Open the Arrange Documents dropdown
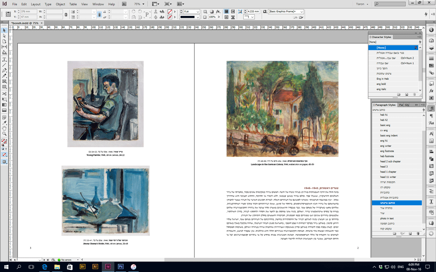The width and height of the screenshot is (436, 272). (181, 4)
